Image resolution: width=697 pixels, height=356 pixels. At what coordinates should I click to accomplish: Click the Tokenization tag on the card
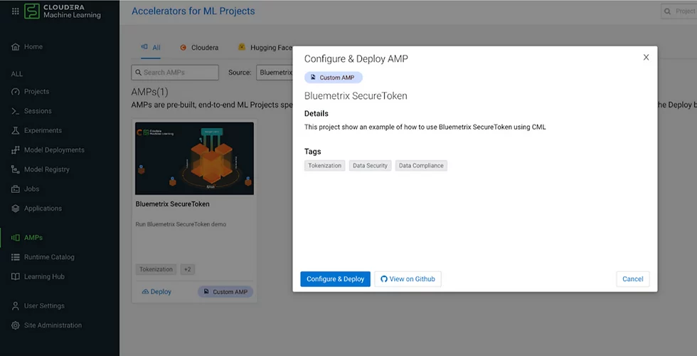pyautogui.click(x=156, y=270)
